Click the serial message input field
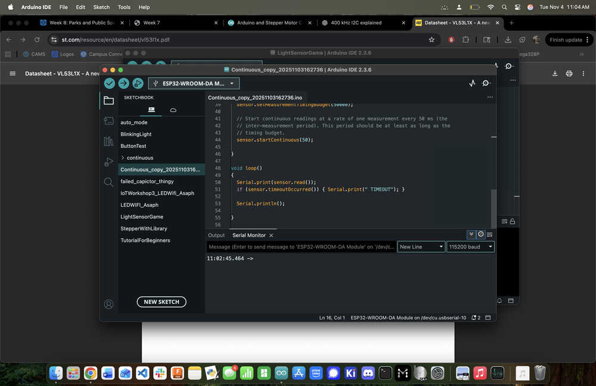Screen dimensions: 596x386 coord(300,247)
